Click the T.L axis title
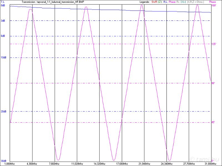The image size is (222, 166). coord(2,2)
